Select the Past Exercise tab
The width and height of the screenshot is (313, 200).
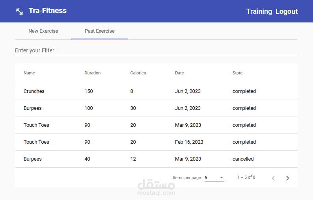click(x=100, y=31)
